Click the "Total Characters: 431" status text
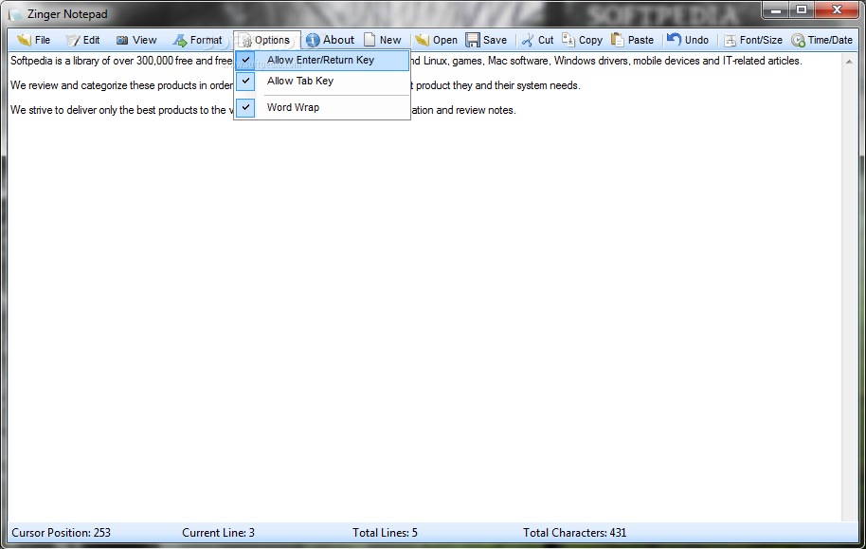This screenshot has width=866, height=549. coord(574,533)
